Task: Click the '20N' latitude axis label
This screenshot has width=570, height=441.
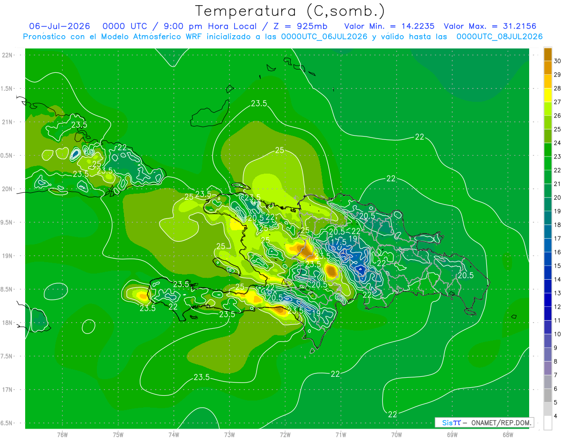Action: click(x=8, y=189)
